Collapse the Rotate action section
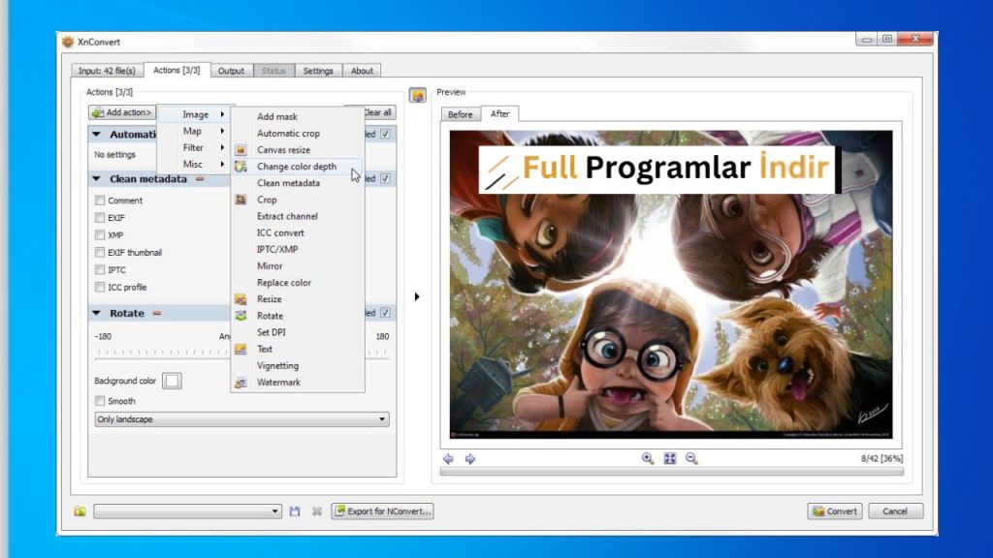Image resolution: width=993 pixels, height=558 pixels. [96, 313]
